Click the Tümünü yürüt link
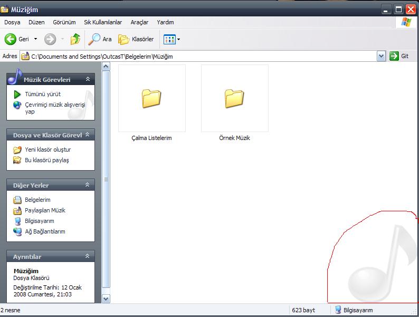 coord(43,94)
